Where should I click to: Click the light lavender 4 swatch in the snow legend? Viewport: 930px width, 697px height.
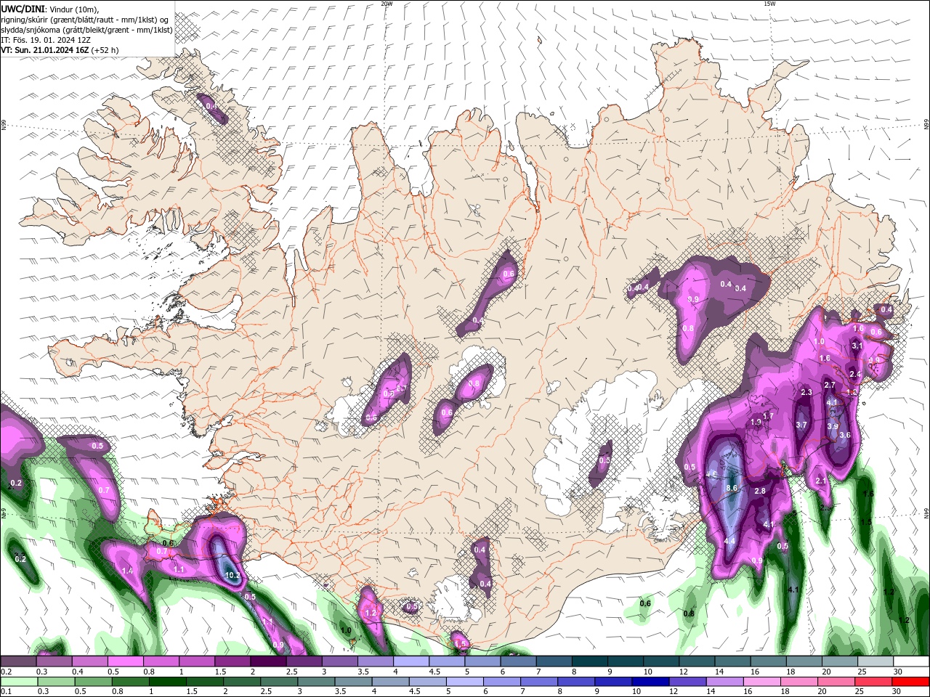(x=411, y=661)
